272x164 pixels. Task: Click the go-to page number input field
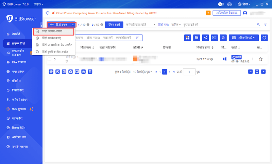pyautogui.click(x=189, y=72)
